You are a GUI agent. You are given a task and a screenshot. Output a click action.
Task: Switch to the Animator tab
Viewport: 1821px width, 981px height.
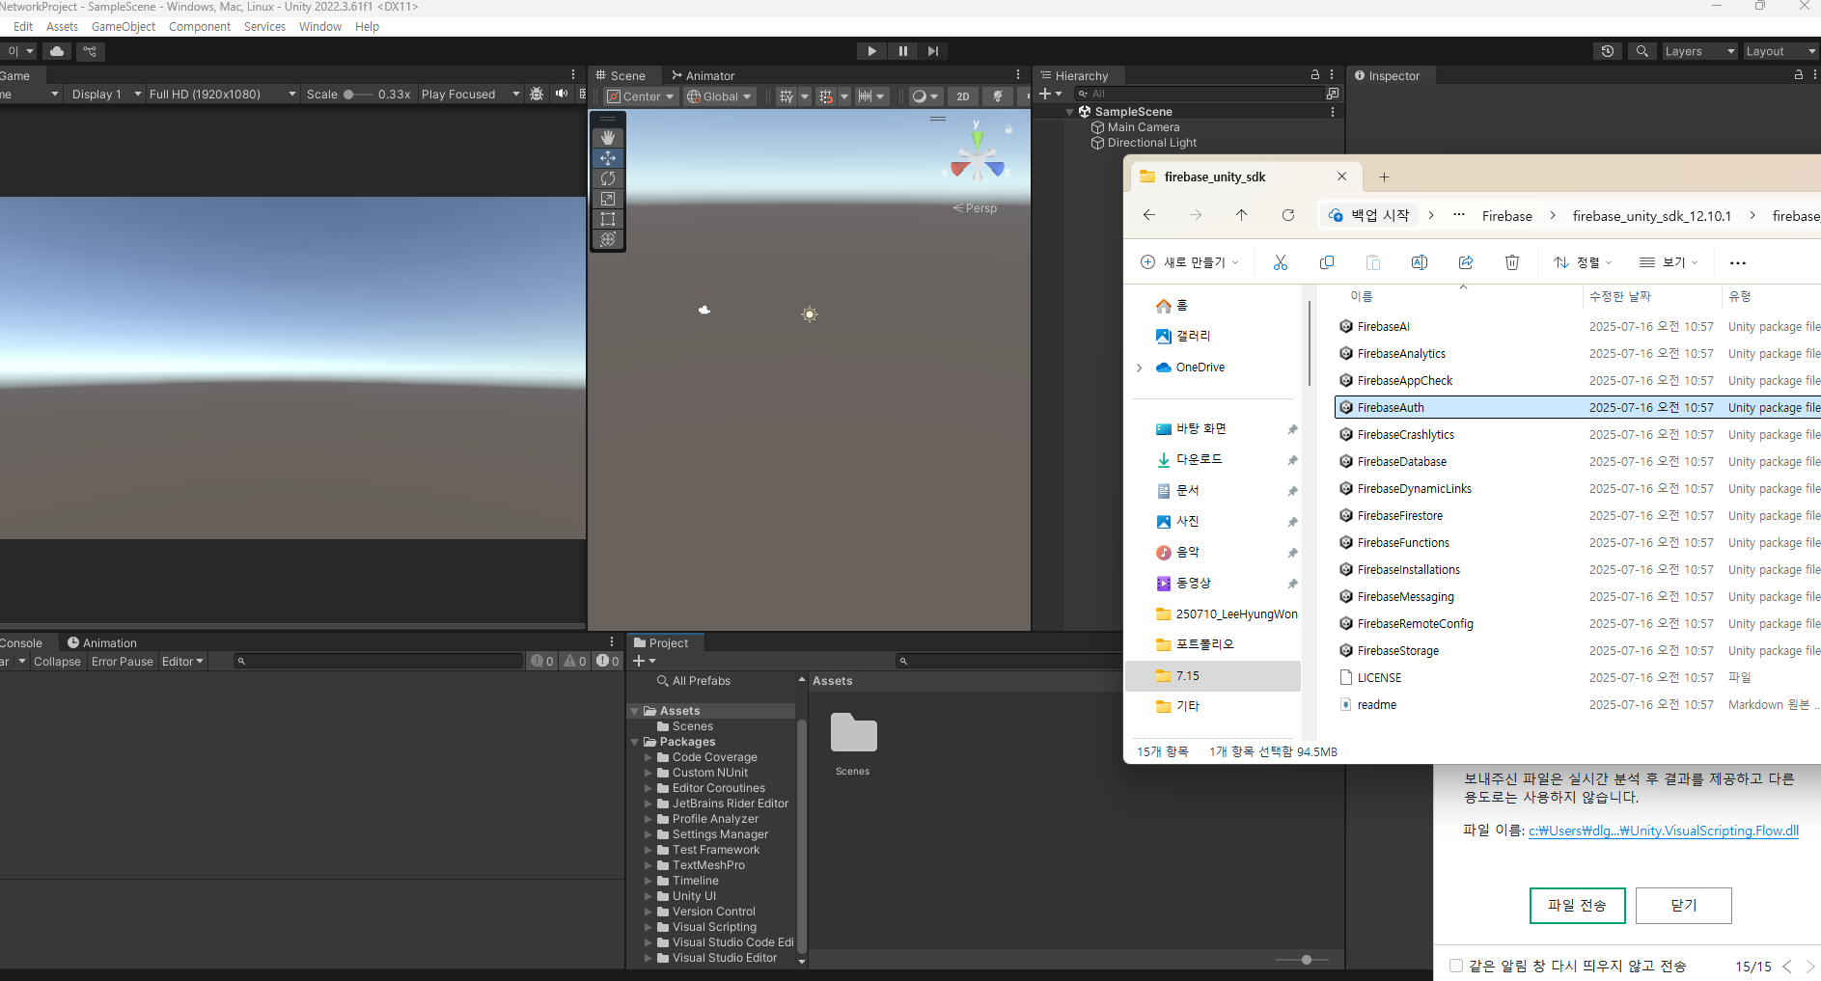click(703, 75)
